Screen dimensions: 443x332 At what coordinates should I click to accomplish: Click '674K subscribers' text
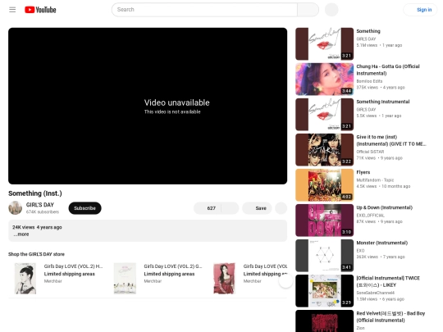coord(43,211)
